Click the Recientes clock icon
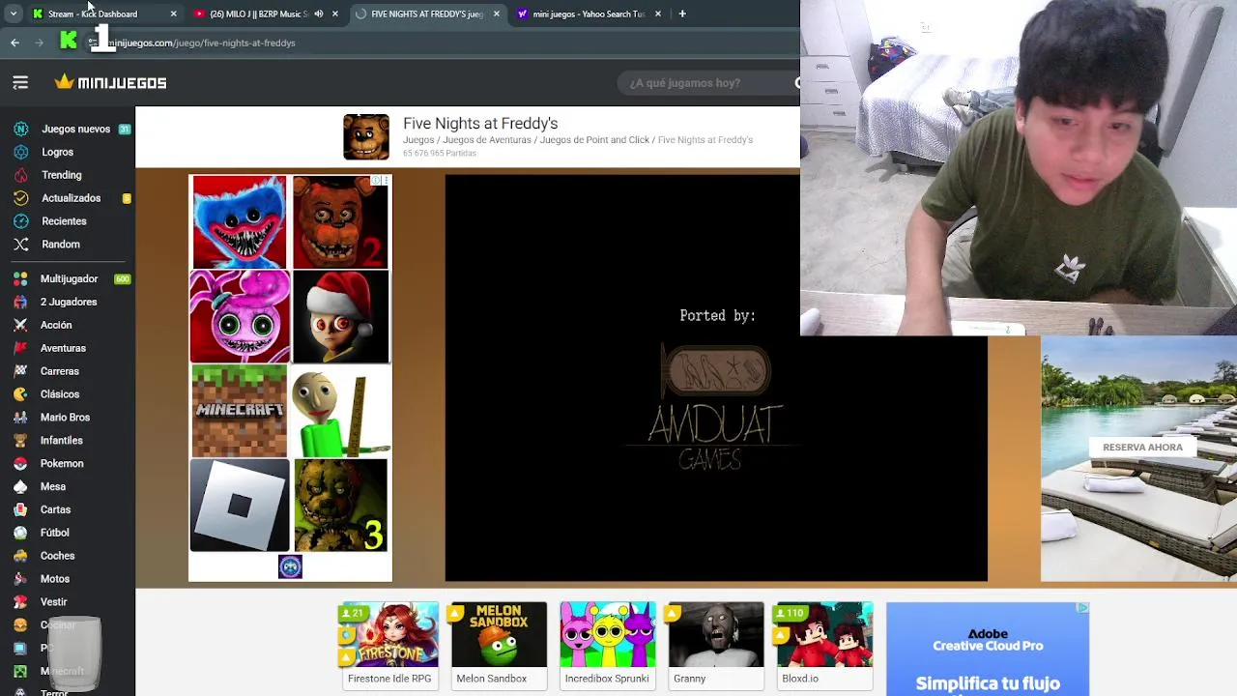The image size is (1237, 696). click(20, 221)
